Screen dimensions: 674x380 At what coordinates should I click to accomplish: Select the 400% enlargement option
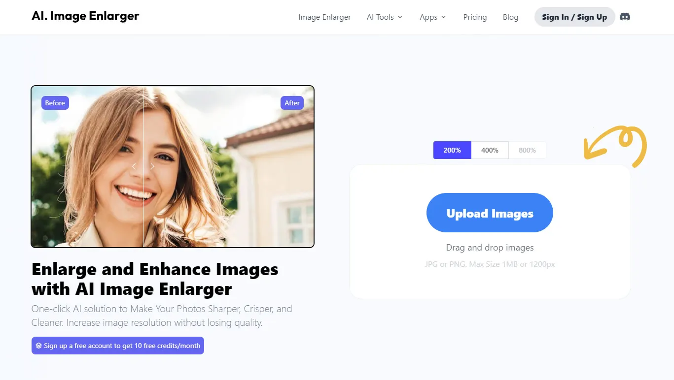(x=490, y=150)
